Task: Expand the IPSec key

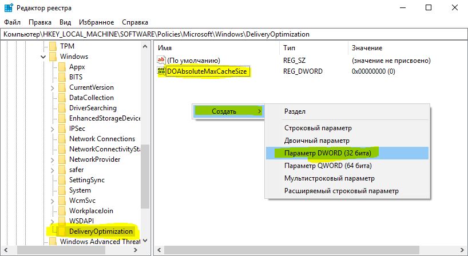Action: [x=53, y=129]
